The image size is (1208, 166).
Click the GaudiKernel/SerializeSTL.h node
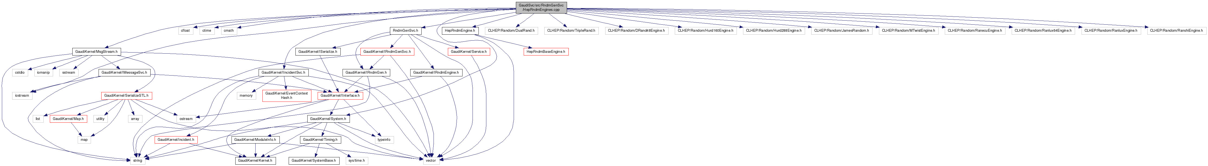(127, 96)
